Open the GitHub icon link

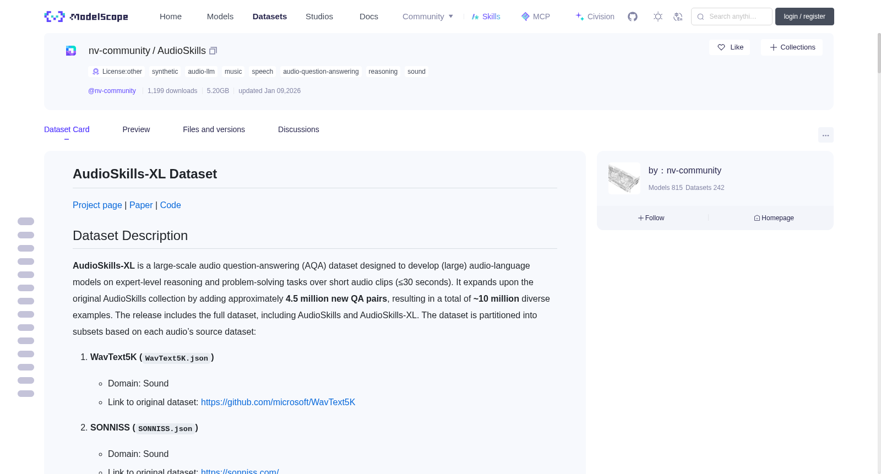pyautogui.click(x=633, y=17)
